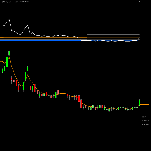The width and height of the screenshot is (151, 151).
Task: Click the magenta horizontal indicator line
Action: pyautogui.click(x=70, y=34)
